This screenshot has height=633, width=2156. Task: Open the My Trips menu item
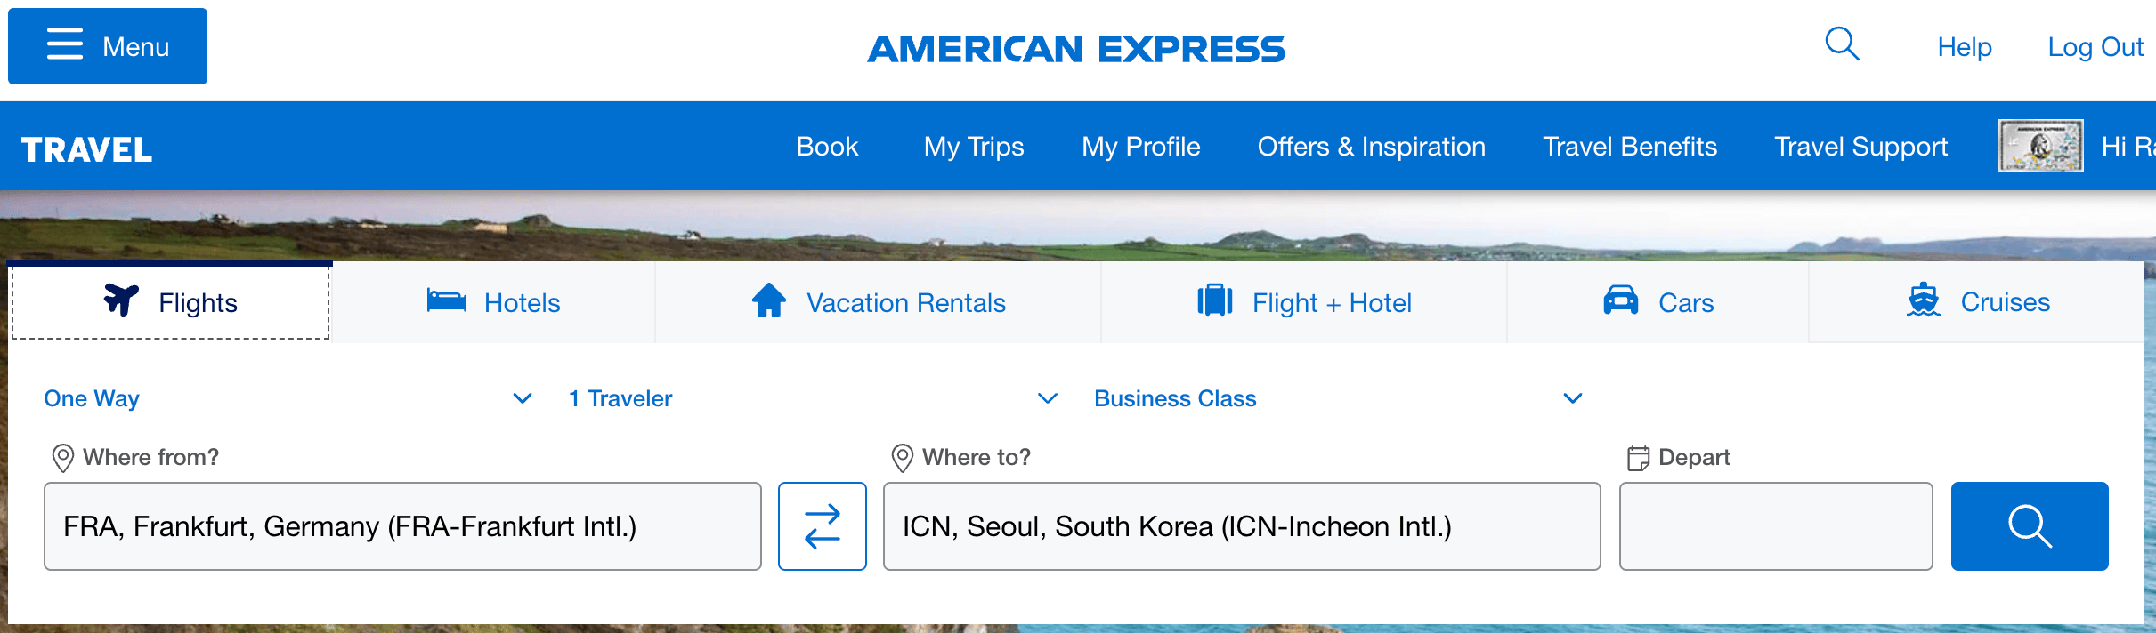click(974, 147)
